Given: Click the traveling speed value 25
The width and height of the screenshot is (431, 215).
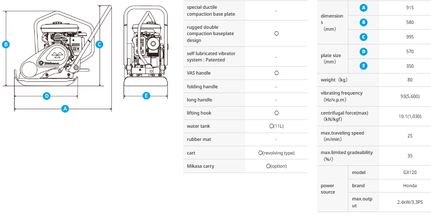Looking at the screenshot, I should [410, 136].
